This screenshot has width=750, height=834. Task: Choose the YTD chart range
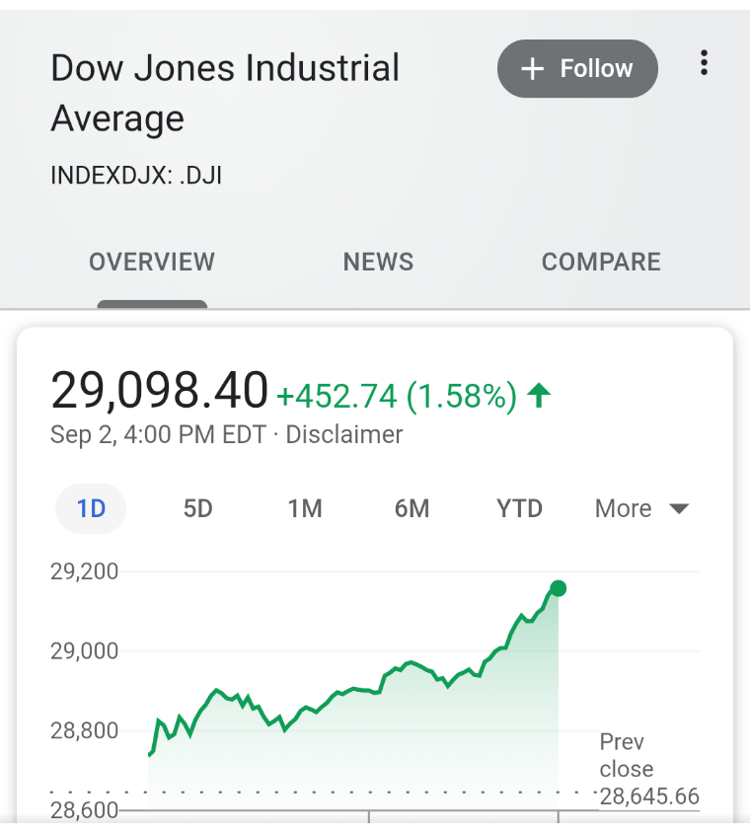coord(520,508)
